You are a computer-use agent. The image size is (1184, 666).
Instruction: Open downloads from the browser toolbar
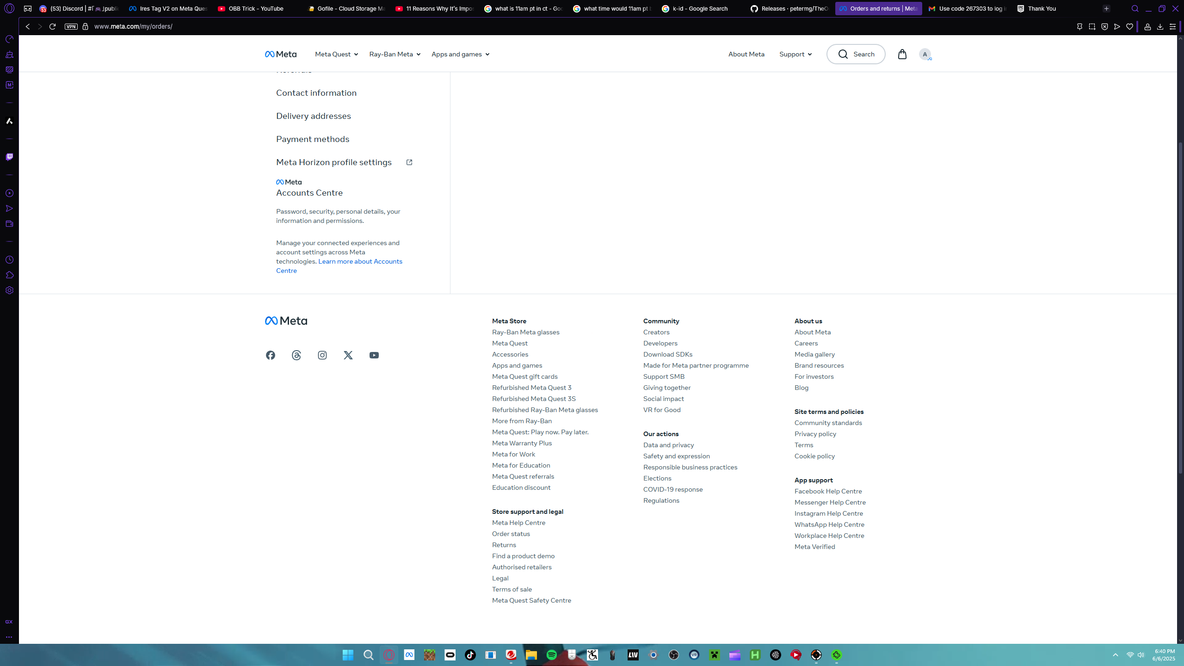click(1160, 27)
